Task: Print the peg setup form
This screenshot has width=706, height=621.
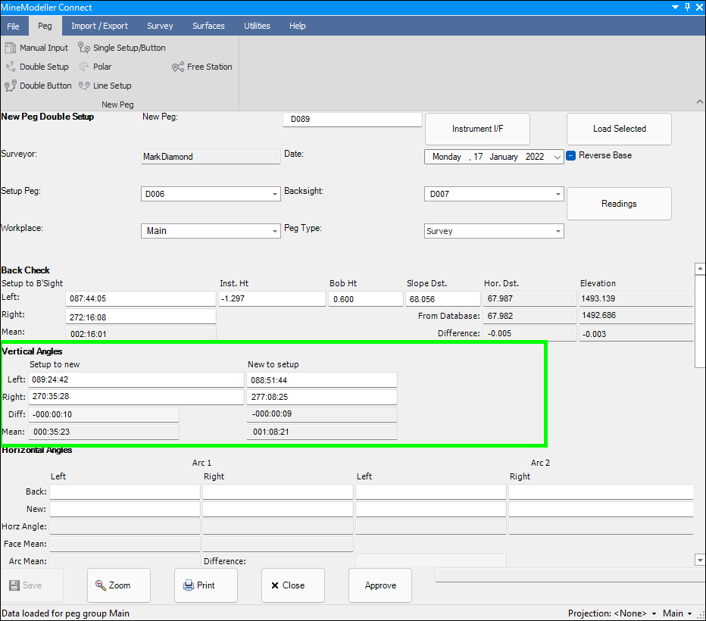Action: [x=199, y=585]
